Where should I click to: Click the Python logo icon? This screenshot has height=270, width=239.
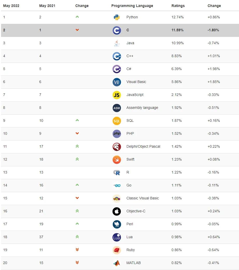(x=117, y=17)
